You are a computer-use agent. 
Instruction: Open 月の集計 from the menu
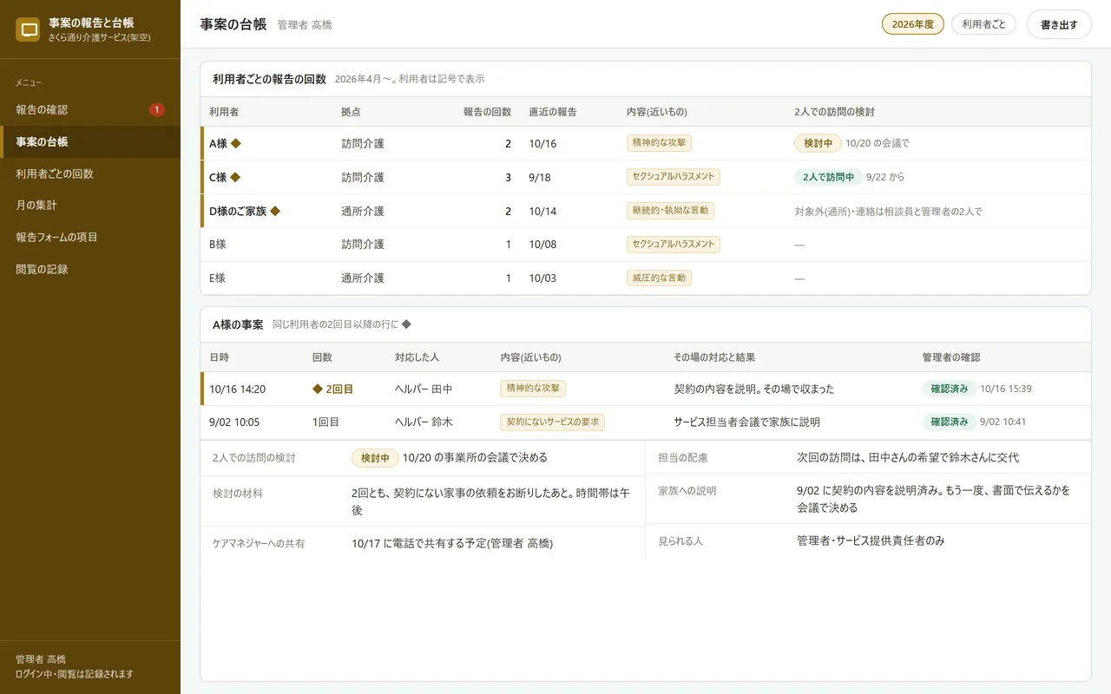pyautogui.click(x=90, y=206)
